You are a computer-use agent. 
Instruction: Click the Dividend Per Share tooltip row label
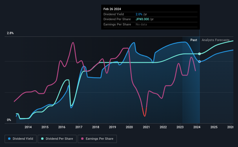(x=117, y=19)
